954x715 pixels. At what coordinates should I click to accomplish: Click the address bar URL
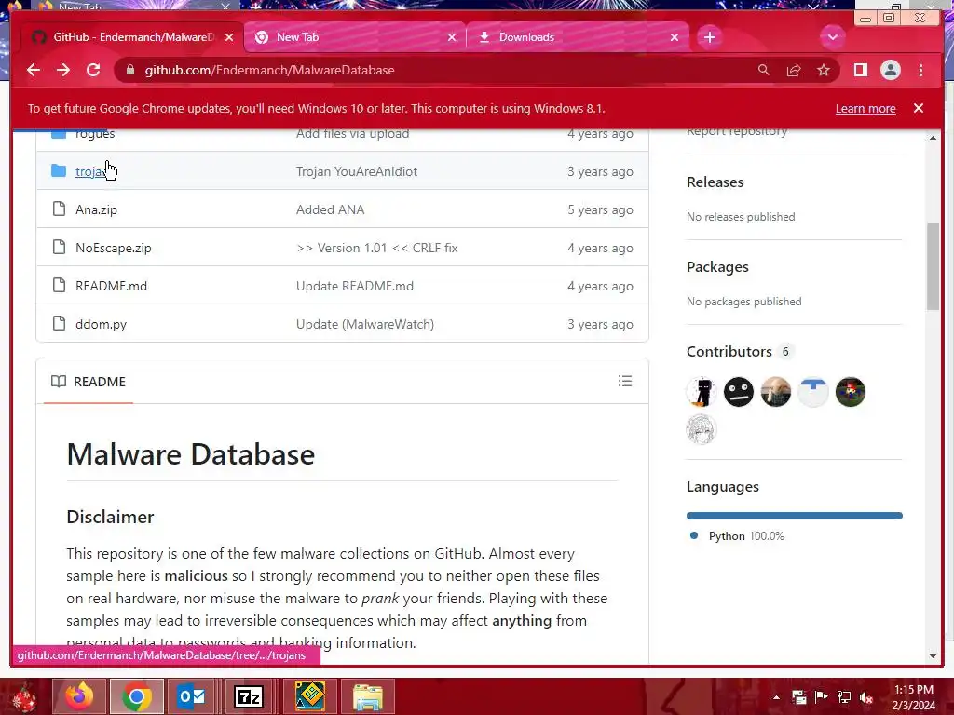click(269, 70)
